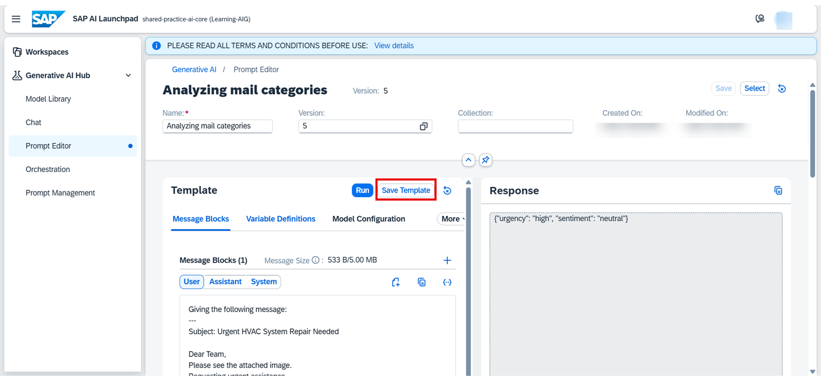Click the Save button in the header
This screenshot has width=821, height=381.
[724, 89]
